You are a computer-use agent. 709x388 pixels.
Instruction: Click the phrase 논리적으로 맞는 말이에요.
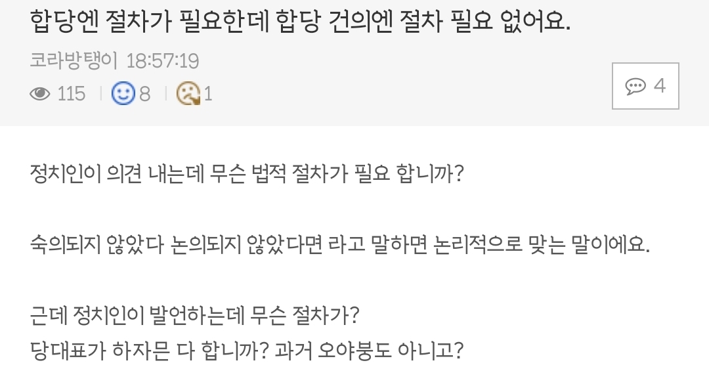click(x=541, y=245)
